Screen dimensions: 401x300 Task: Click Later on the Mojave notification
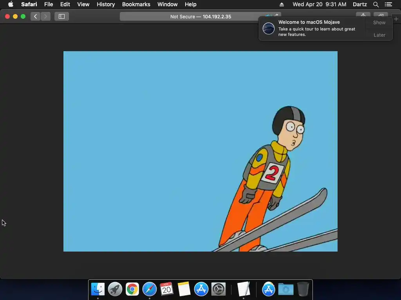point(379,35)
